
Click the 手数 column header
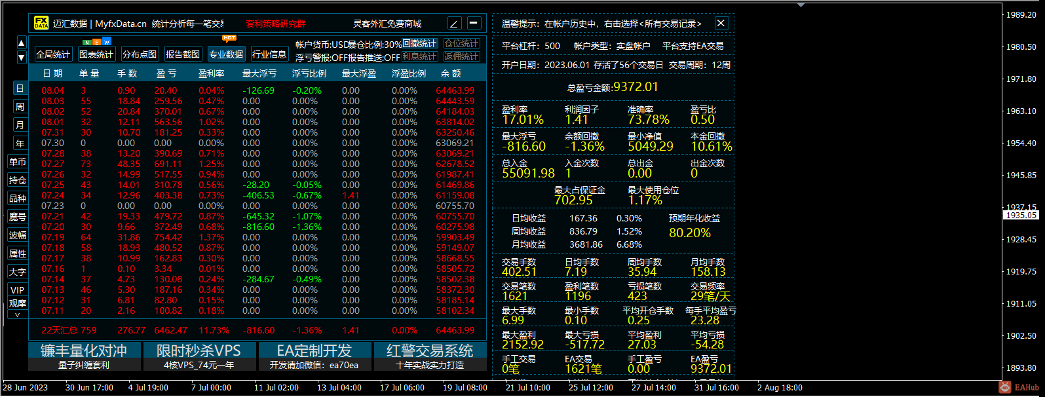127,73
